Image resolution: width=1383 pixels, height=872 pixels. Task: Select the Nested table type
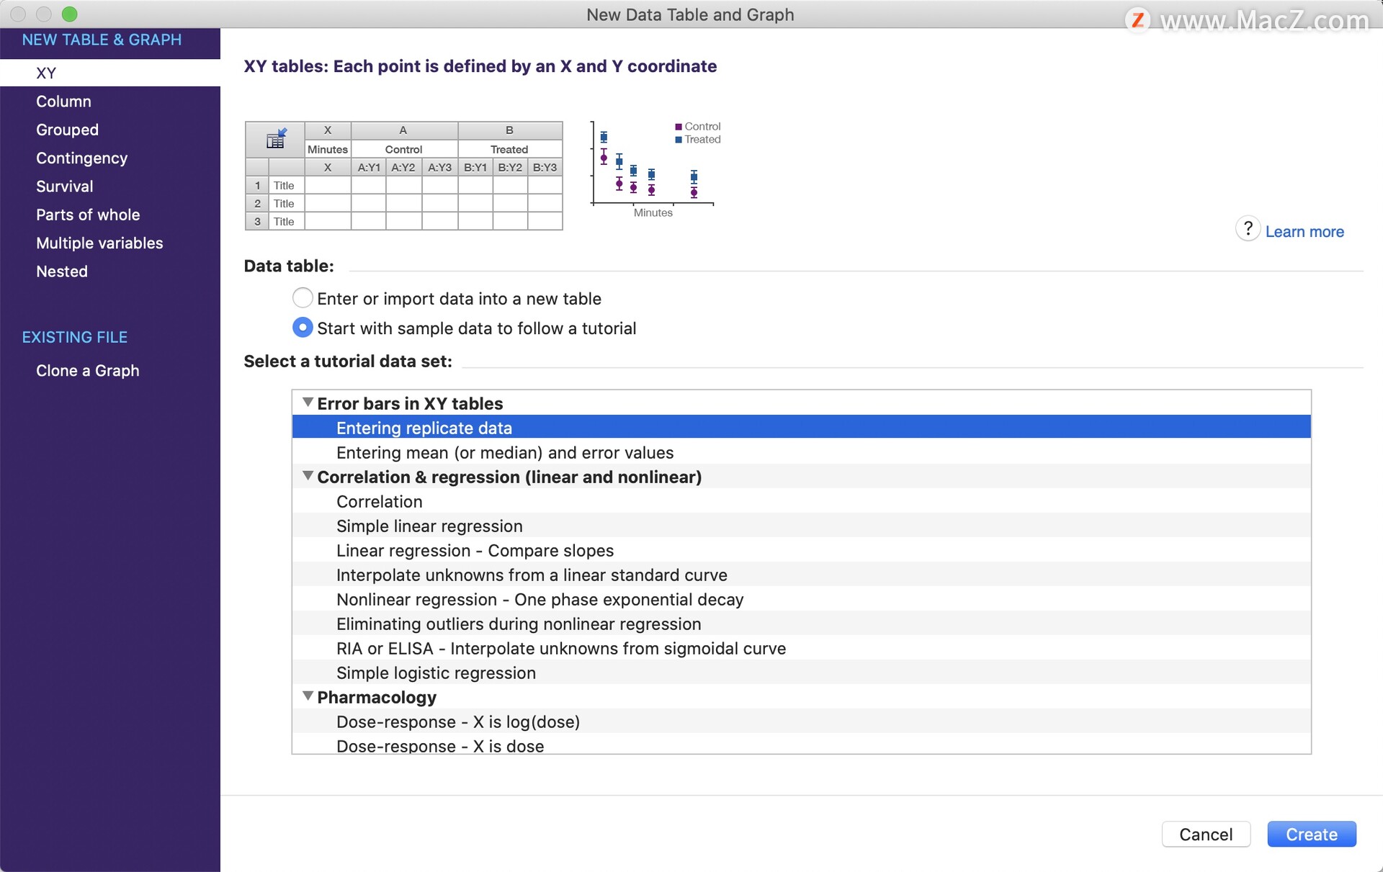coord(61,271)
